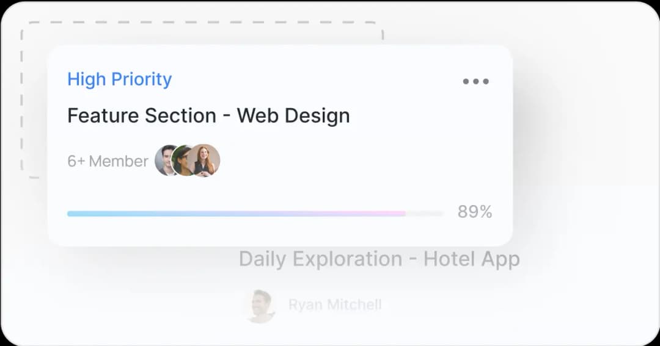The height and width of the screenshot is (346, 660).
Task: Click the Hotel App text in faded card
Action: point(471,259)
